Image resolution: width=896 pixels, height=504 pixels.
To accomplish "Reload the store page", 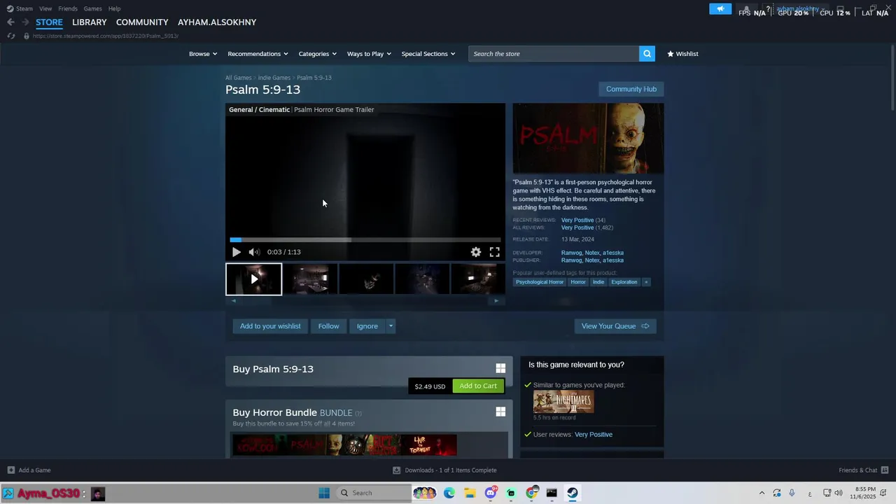I will click(10, 36).
